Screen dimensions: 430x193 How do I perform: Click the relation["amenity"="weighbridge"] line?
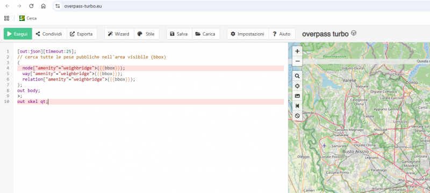pos(79,79)
